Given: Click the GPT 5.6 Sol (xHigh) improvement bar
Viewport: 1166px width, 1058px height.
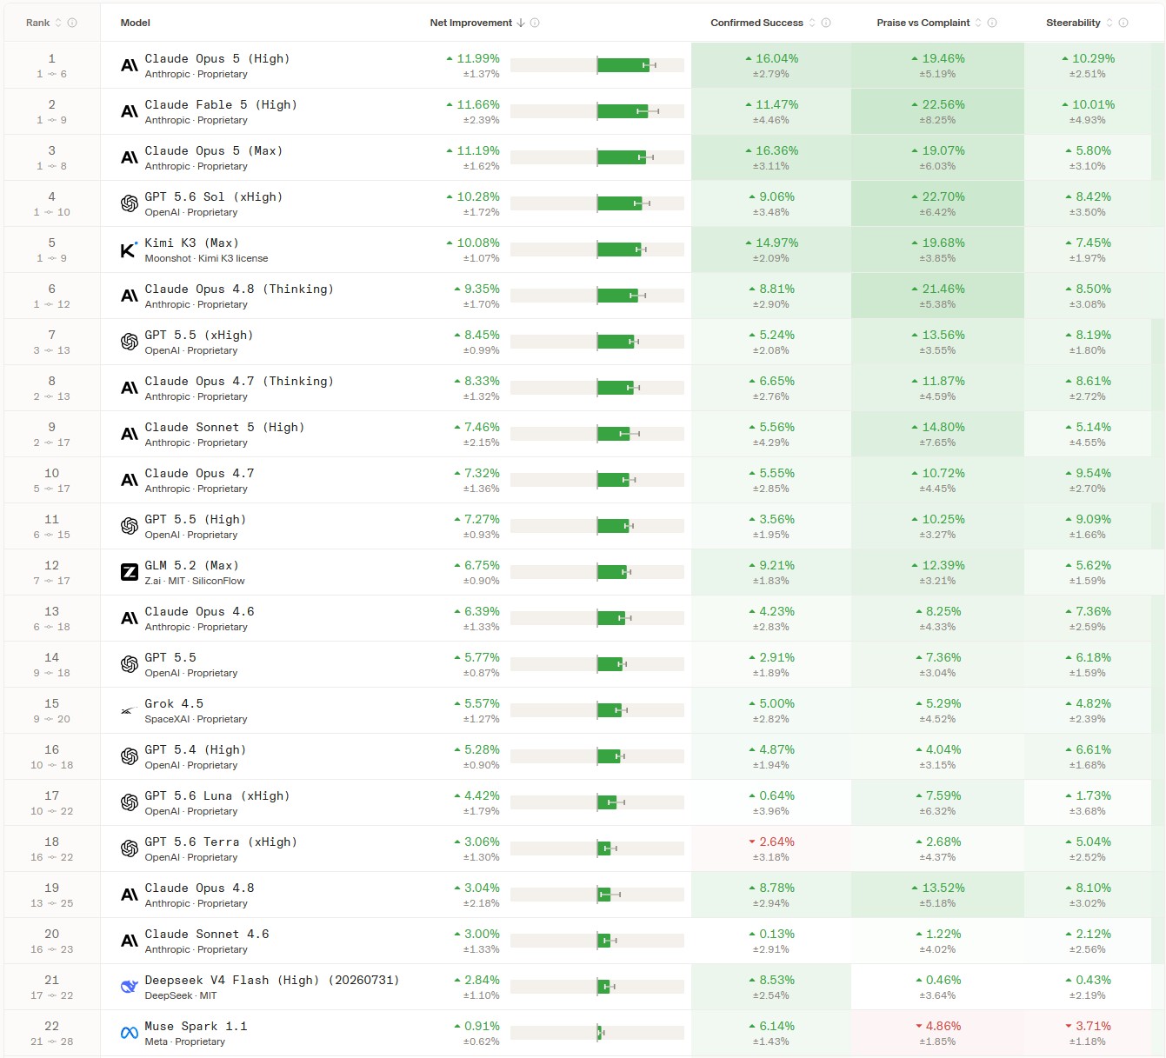Looking at the screenshot, I should 597,203.
